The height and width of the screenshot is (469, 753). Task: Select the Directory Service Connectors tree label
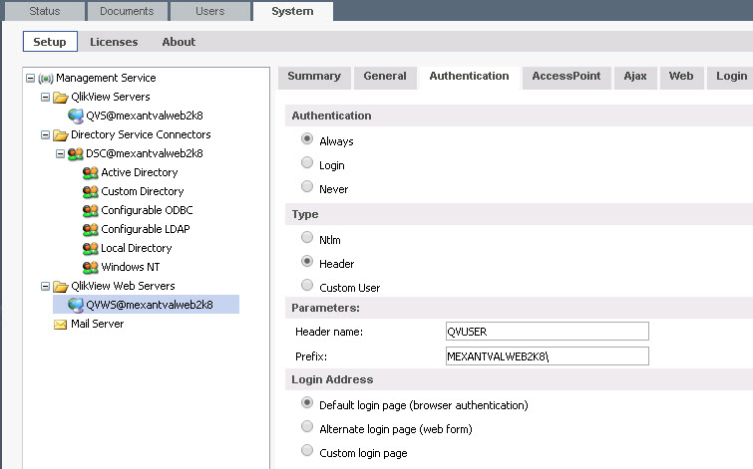click(x=141, y=134)
